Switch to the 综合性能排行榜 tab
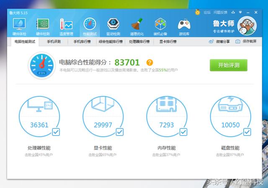268x188 pixels. click(111, 42)
